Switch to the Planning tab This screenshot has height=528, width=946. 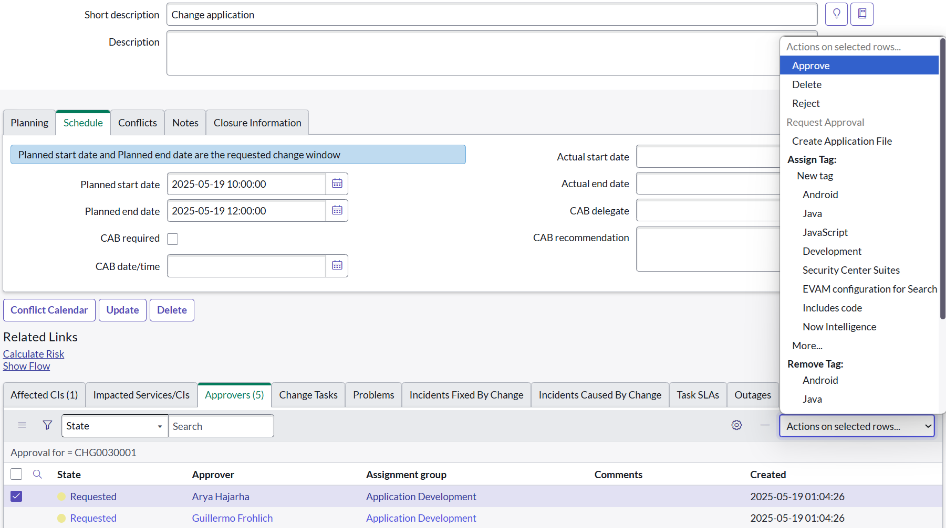tap(29, 123)
